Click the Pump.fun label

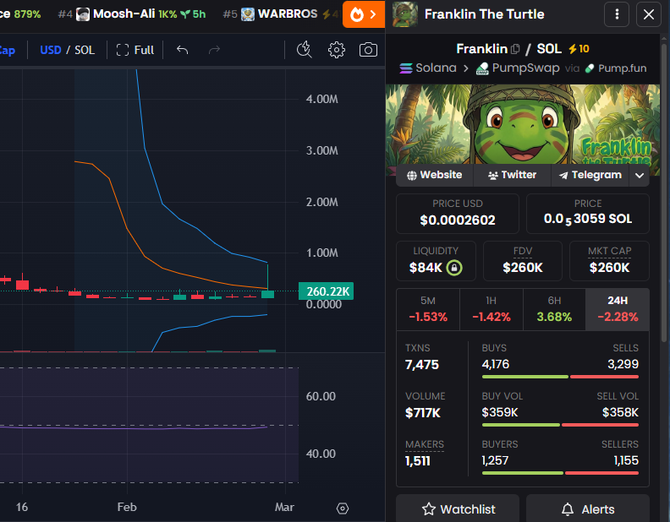(616, 68)
